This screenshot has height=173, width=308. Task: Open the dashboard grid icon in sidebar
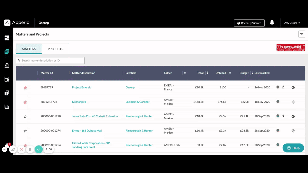point(7,38)
